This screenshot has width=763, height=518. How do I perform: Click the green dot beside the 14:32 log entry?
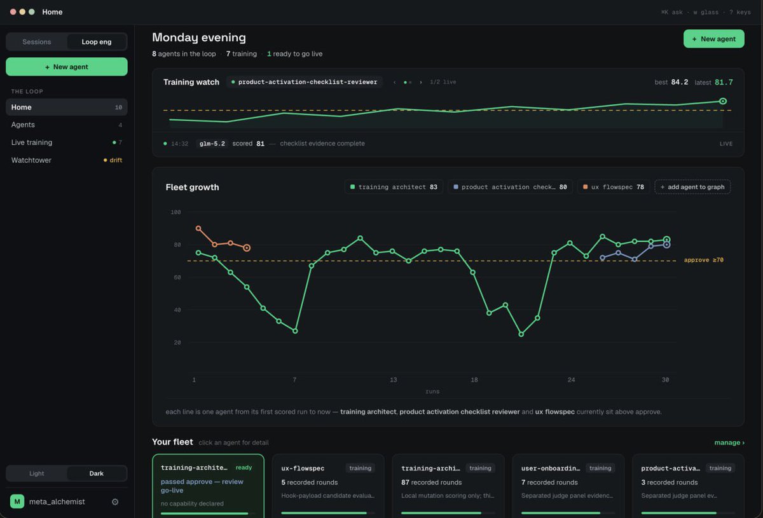[165, 144]
